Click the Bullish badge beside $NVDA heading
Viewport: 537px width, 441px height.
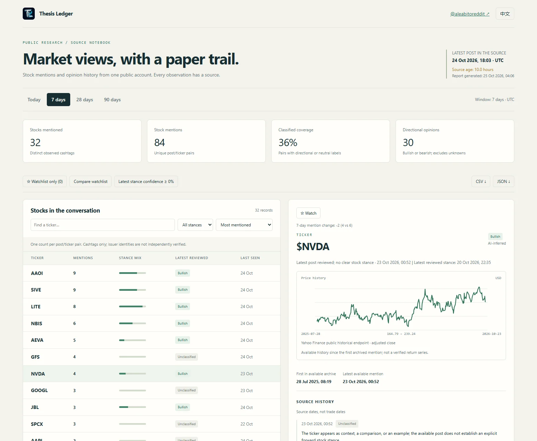495,237
